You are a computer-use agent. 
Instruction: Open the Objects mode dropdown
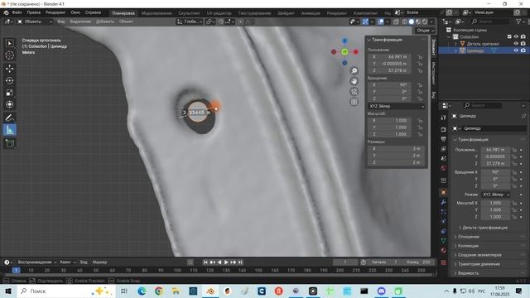click(35, 22)
